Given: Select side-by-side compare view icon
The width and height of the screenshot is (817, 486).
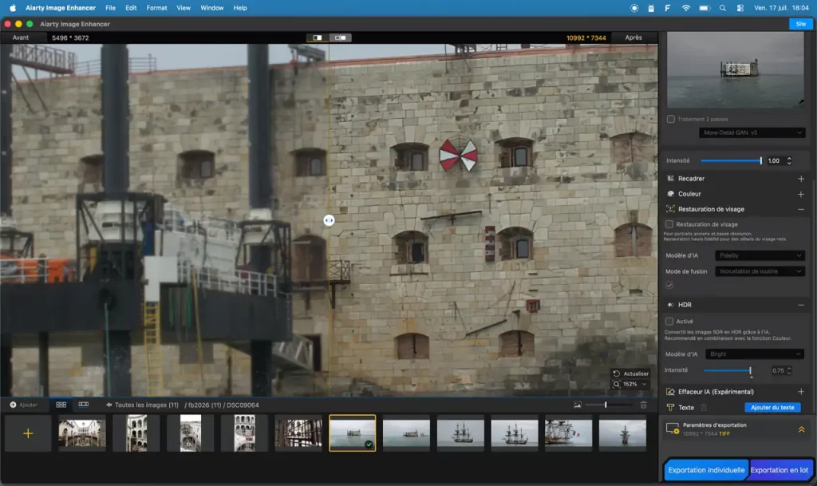Looking at the screenshot, I should [x=340, y=38].
